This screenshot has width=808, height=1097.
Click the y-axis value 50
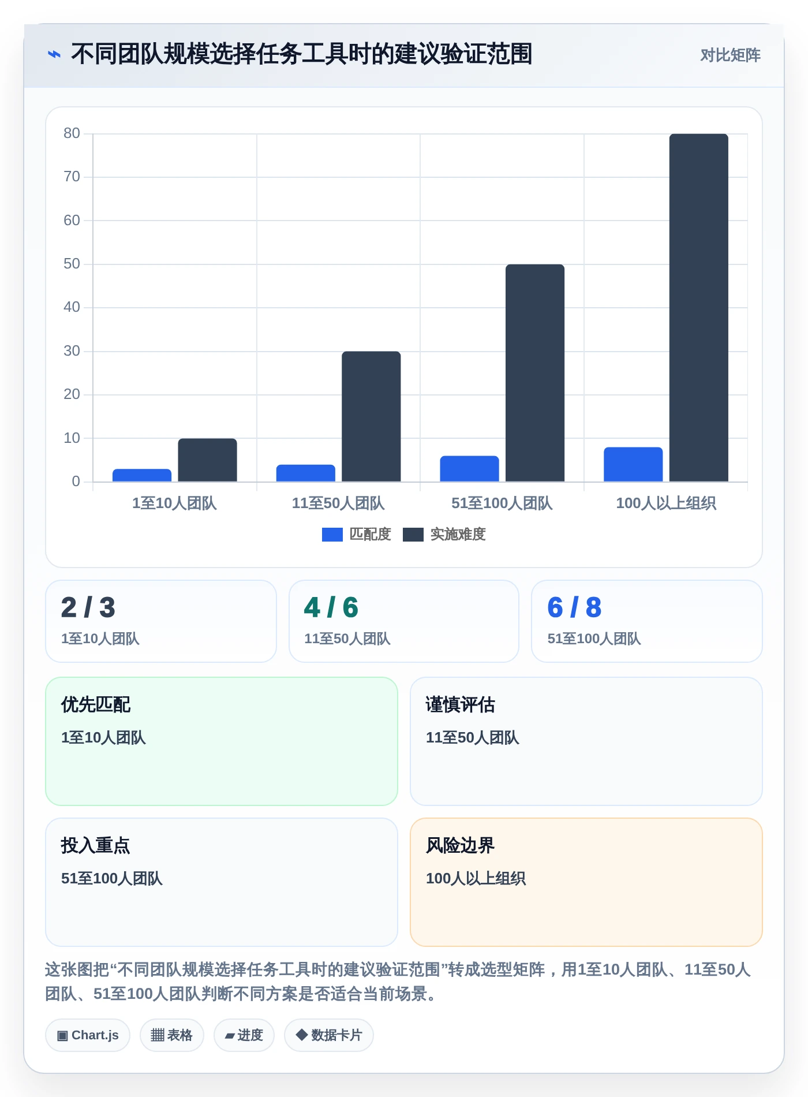(72, 264)
